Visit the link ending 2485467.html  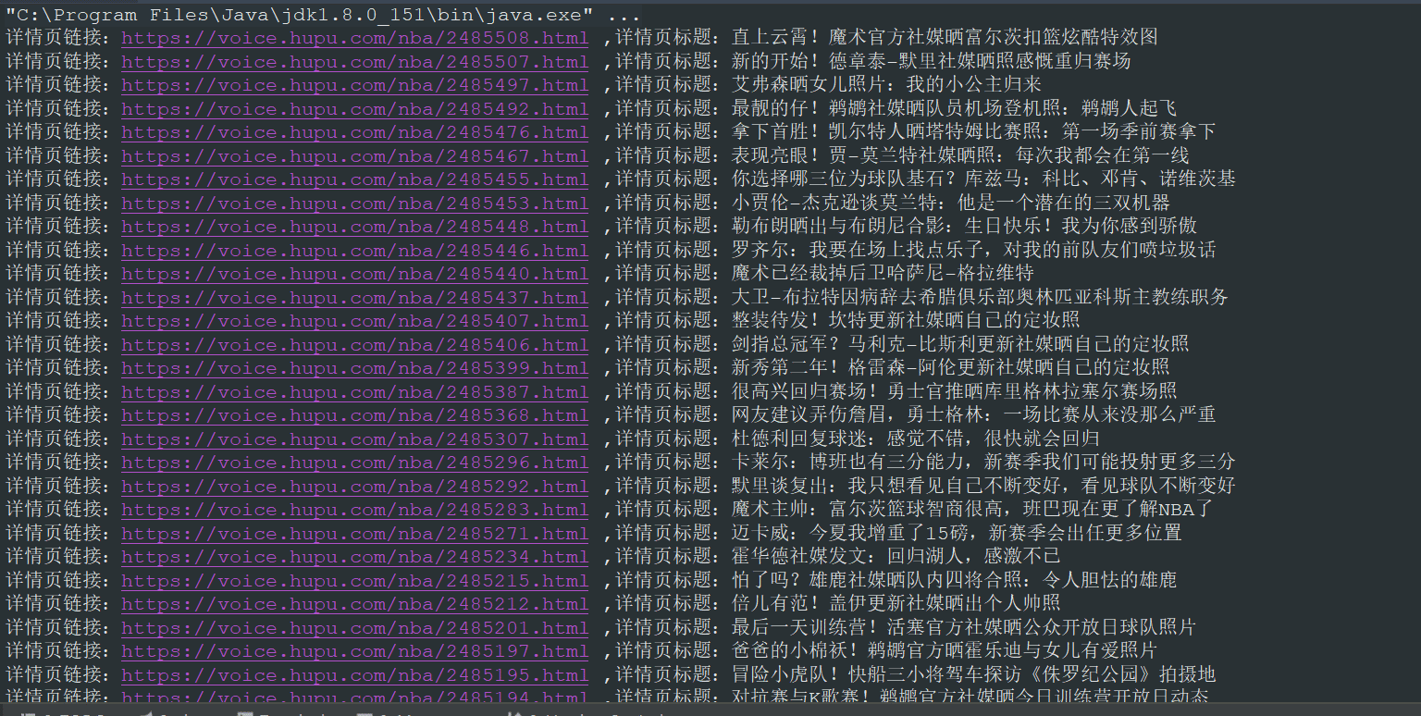[355, 156]
